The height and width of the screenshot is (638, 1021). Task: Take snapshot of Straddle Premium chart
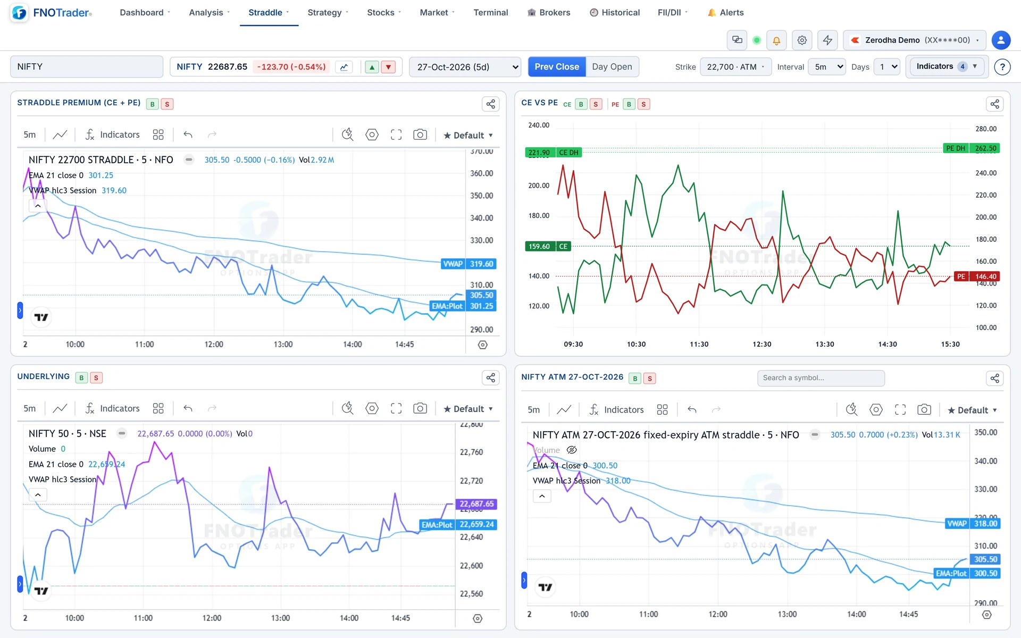point(420,135)
